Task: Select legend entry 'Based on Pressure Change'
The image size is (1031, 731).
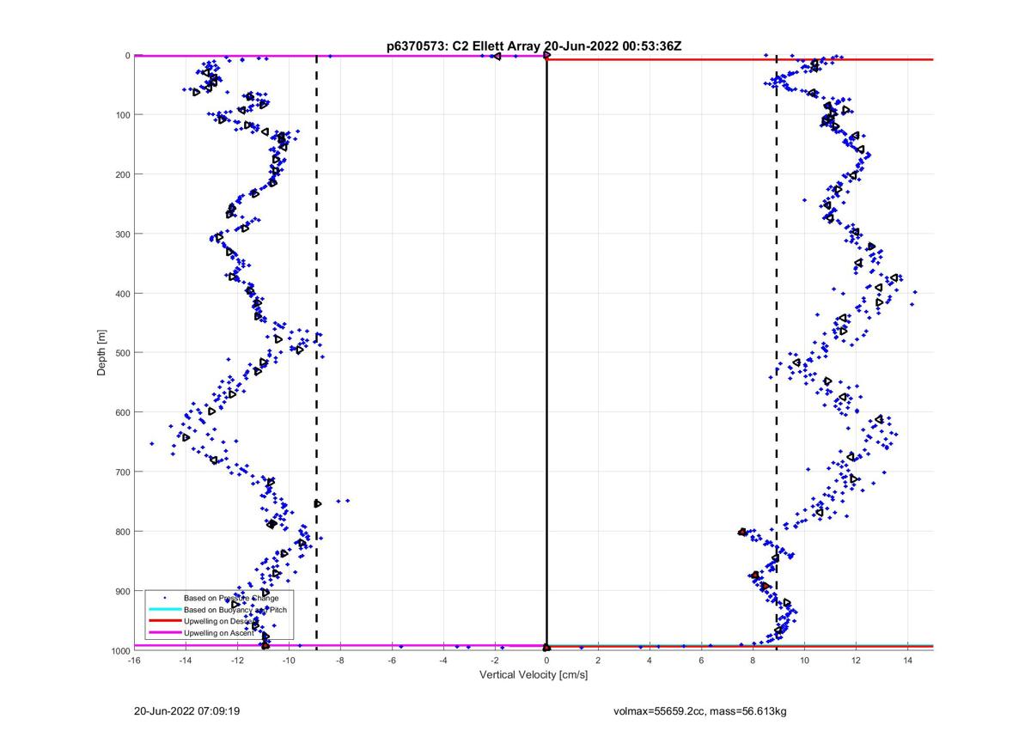Action: click(231, 598)
